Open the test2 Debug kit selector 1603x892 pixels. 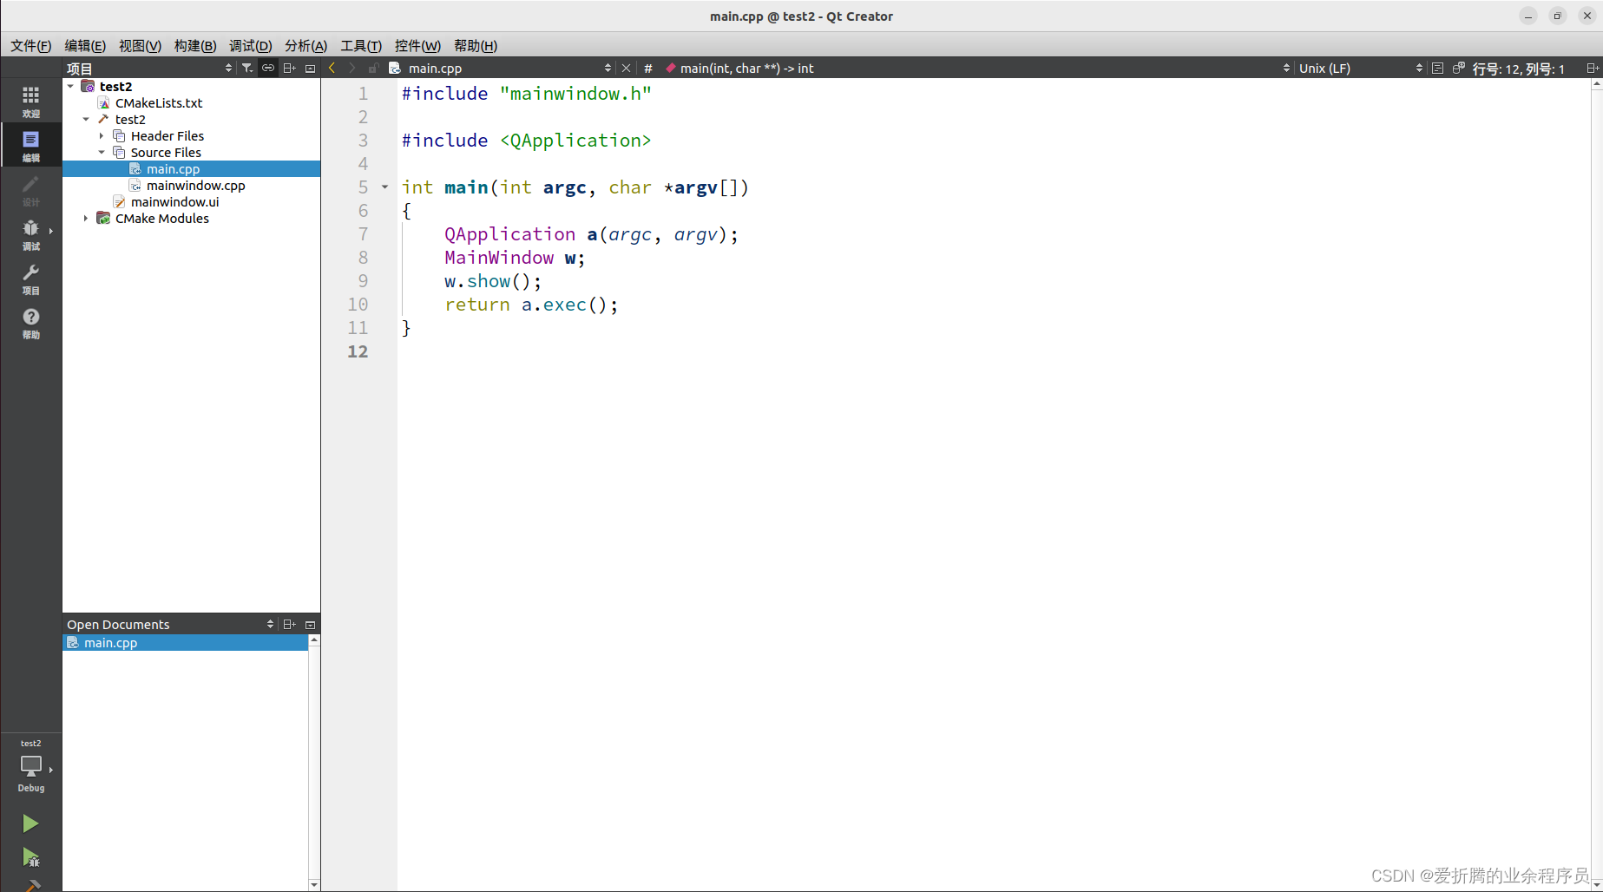[30, 765]
